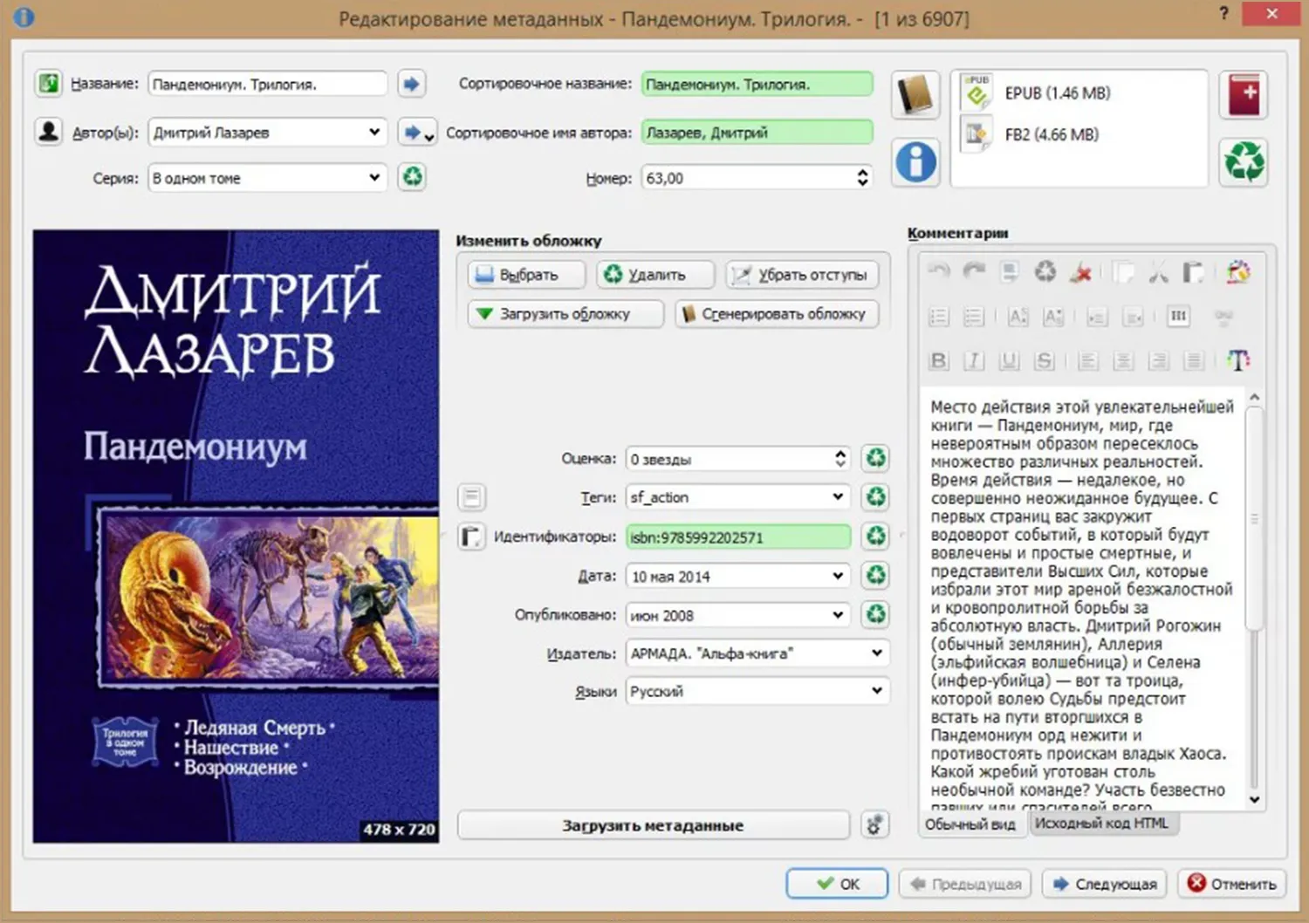This screenshot has width=1309, height=923.
Task: Set cover from format using book icon
Action: 915,95
